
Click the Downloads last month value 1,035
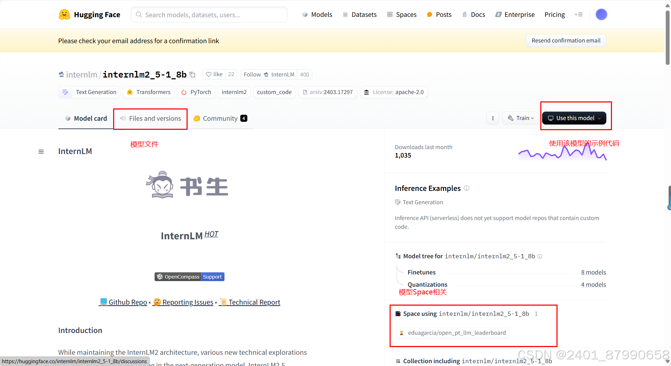click(x=403, y=155)
